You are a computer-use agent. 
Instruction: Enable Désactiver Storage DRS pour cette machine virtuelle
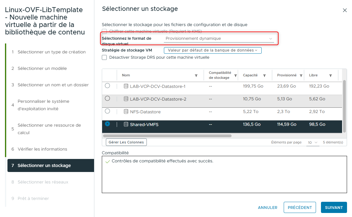point(104,57)
